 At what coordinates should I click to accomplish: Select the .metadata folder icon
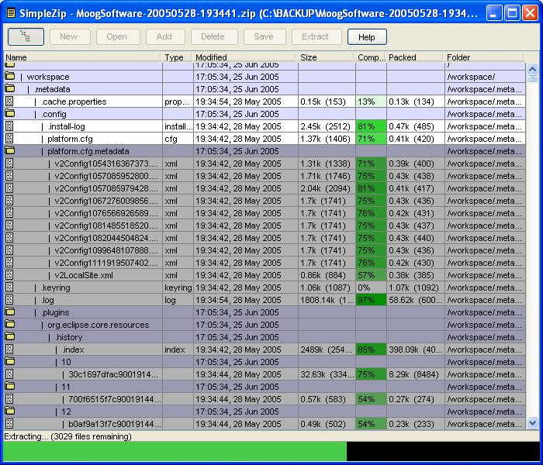point(9,88)
